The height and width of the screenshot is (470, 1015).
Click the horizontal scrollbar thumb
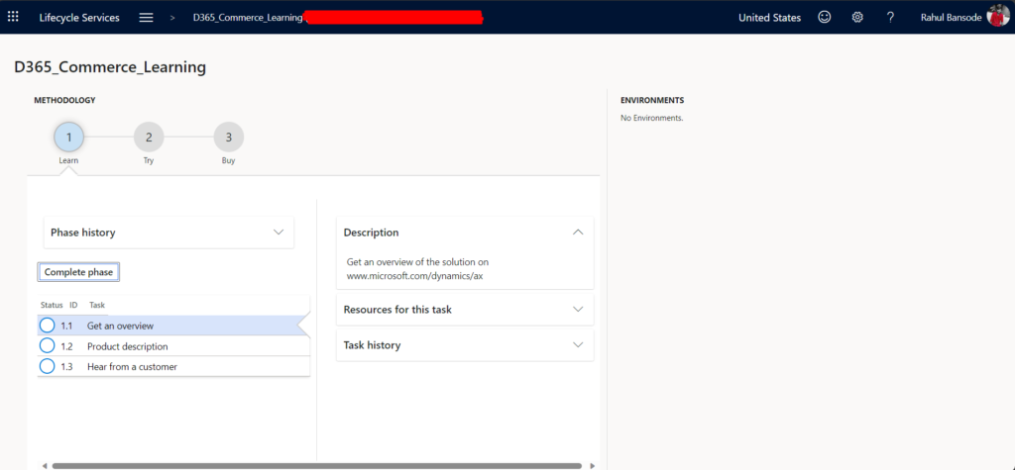click(x=316, y=465)
